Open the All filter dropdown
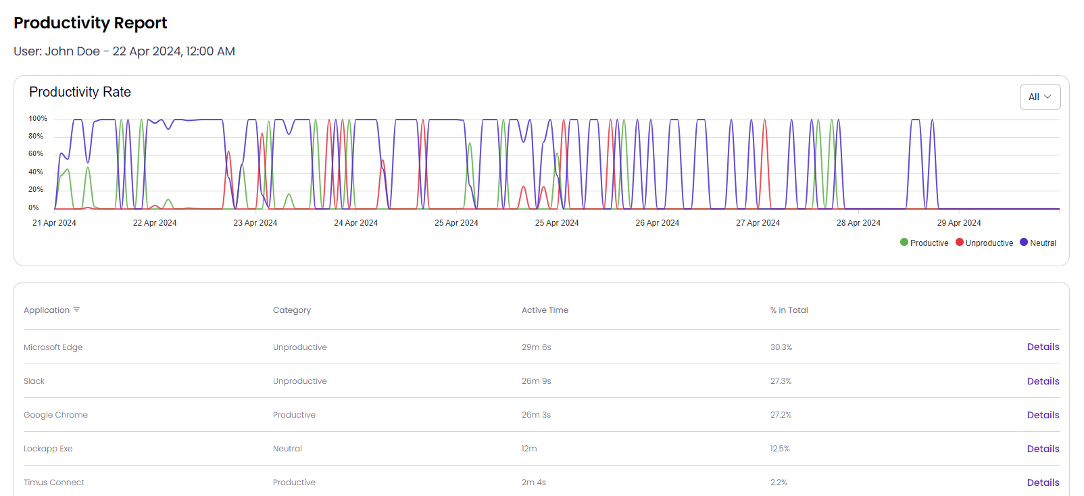This screenshot has height=496, width=1084. [x=1039, y=97]
